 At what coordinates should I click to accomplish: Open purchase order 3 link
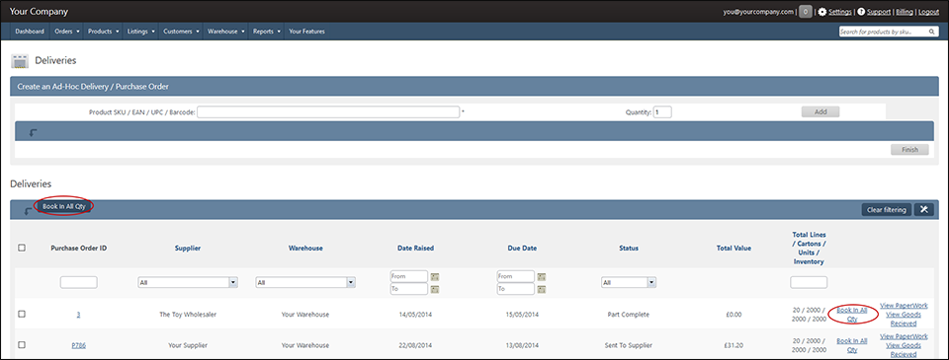[x=79, y=315]
